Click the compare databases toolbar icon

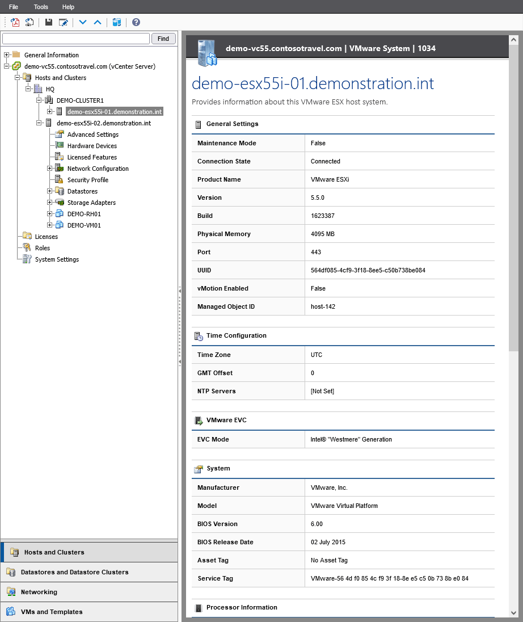click(x=117, y=22)
